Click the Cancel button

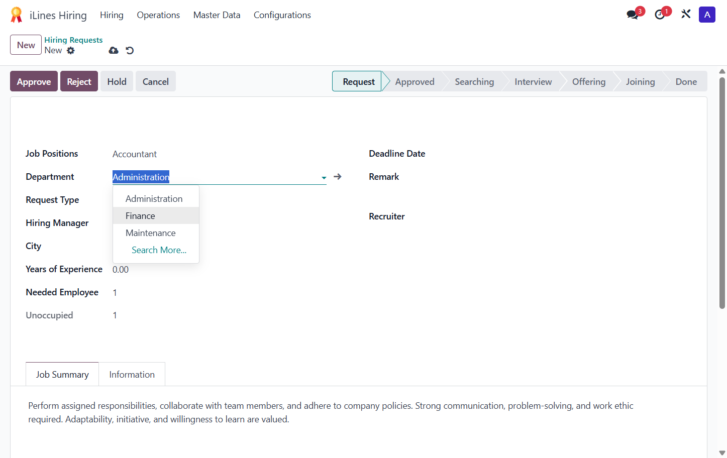coord(155,81)
